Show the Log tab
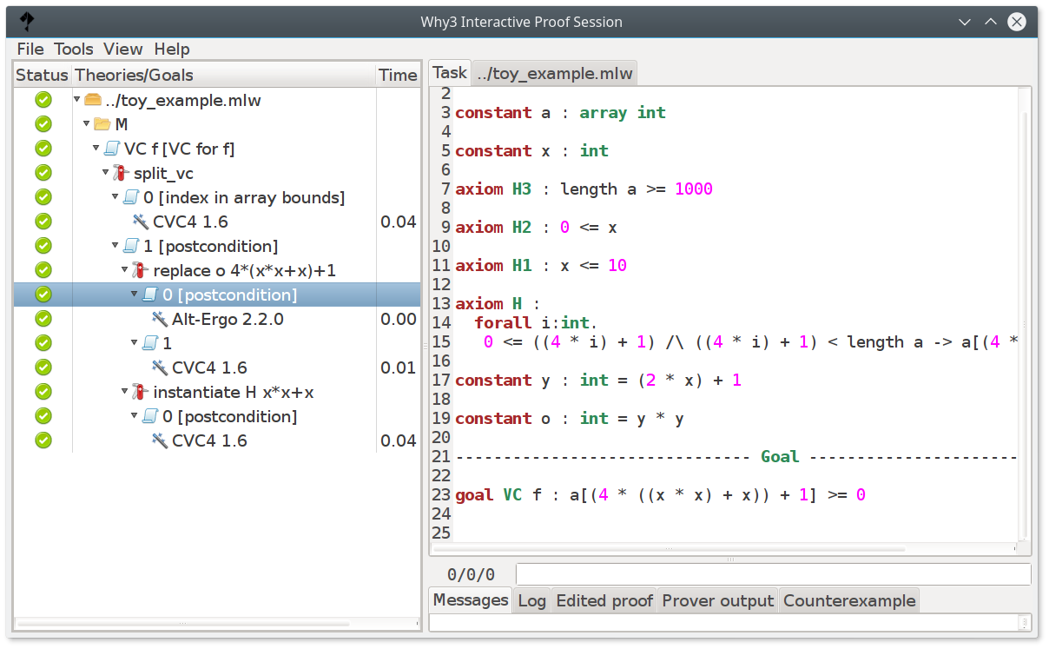Viewport: 1049px width, 649px height. point(531,600)
